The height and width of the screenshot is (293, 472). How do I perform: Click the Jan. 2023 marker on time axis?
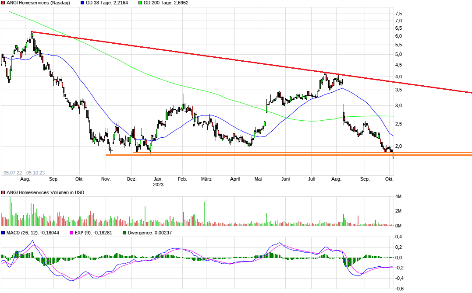tap(158, 182)
